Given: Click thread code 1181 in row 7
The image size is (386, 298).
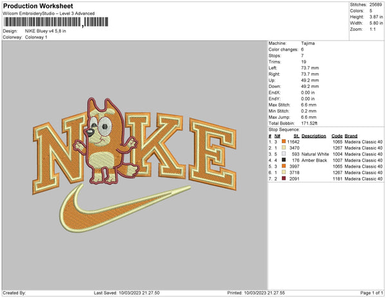Looking at the screenshot, I should (338, 179).
